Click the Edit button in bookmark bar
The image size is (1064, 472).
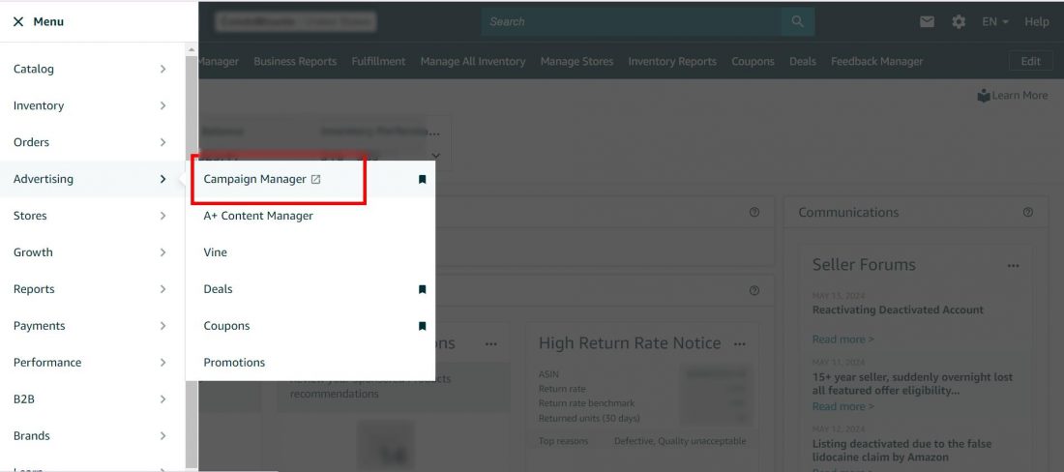tap(1031, 61)
